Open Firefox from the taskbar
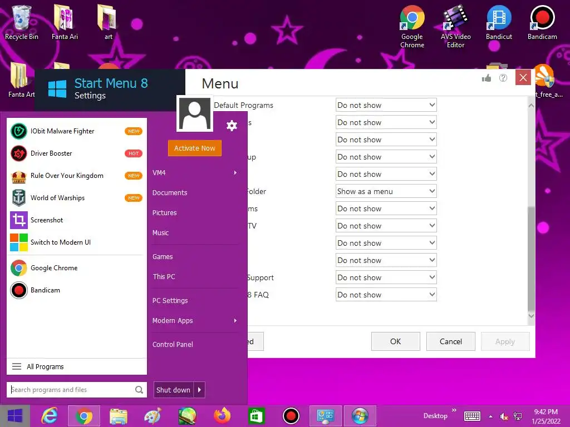Image resolution: width=570 pixels, height=427 pixels. 222,416
